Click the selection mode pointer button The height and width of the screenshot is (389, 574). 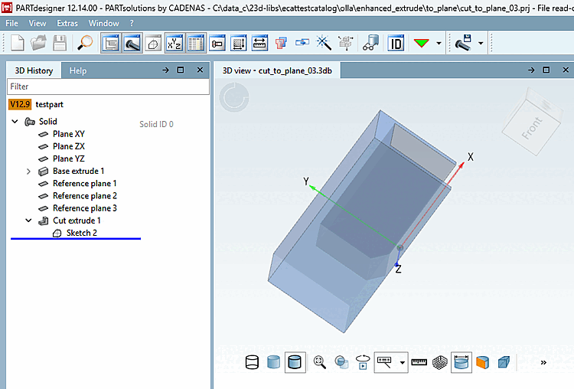[x=384, y=362]
